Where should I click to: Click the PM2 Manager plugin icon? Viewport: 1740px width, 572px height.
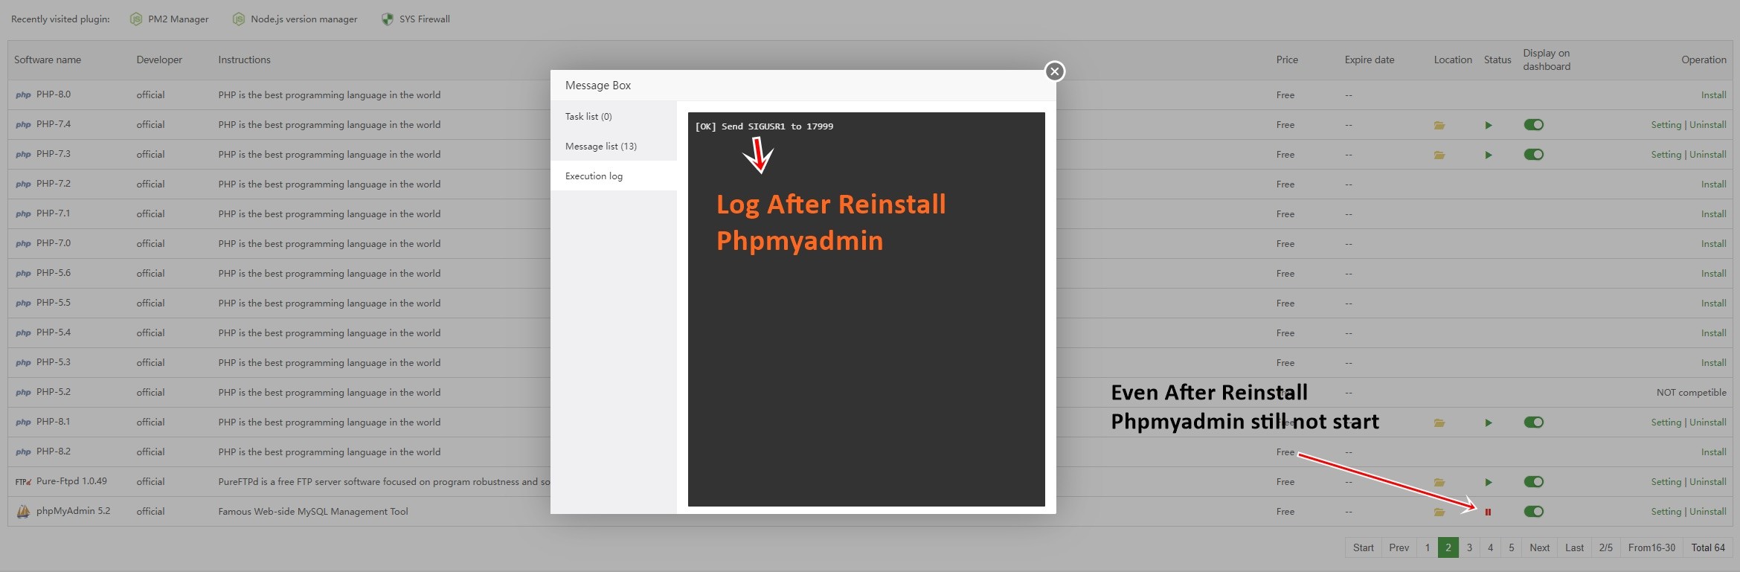(136, 19)
